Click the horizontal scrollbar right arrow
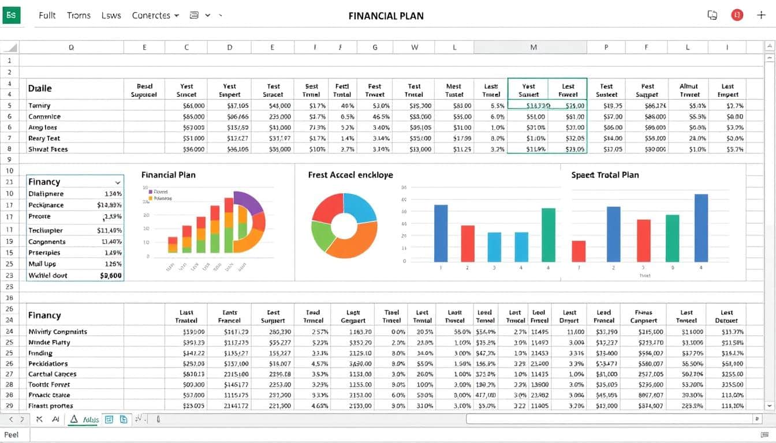This screenshot has height=443, width=776. coord(756,419)
